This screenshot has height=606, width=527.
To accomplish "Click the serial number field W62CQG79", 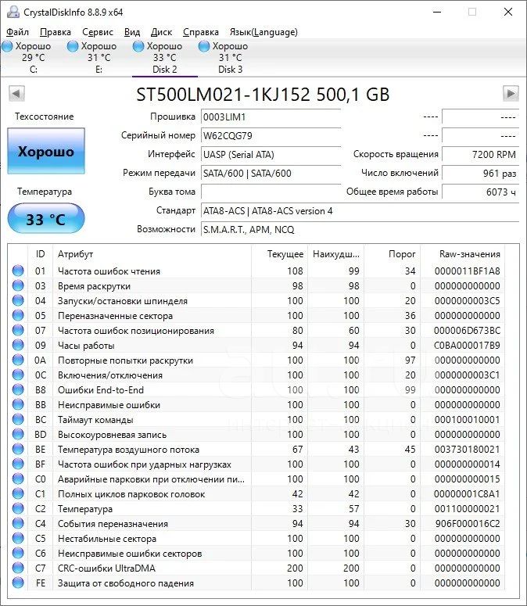I will tap(271, 135).
